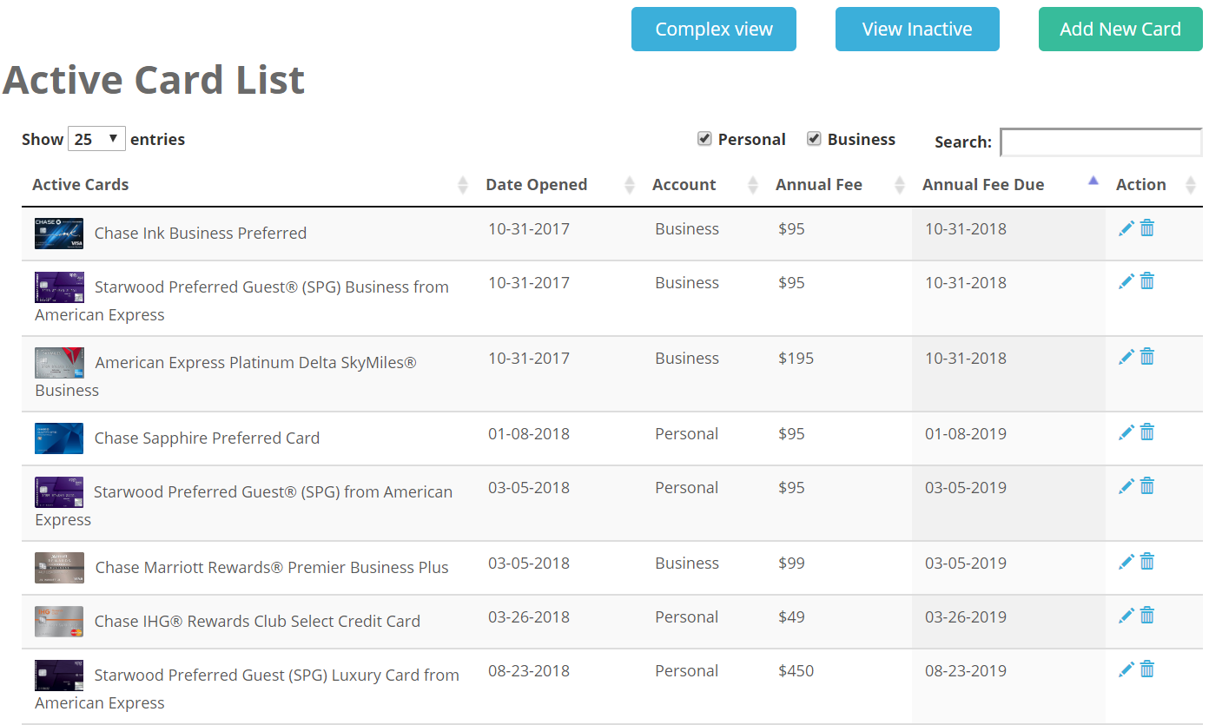Click the View Inactive button
The image size is (1209, 725).
(917, 30)
